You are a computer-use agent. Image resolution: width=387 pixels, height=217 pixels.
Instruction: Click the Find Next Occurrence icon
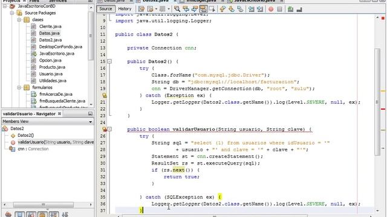[195, 9]
